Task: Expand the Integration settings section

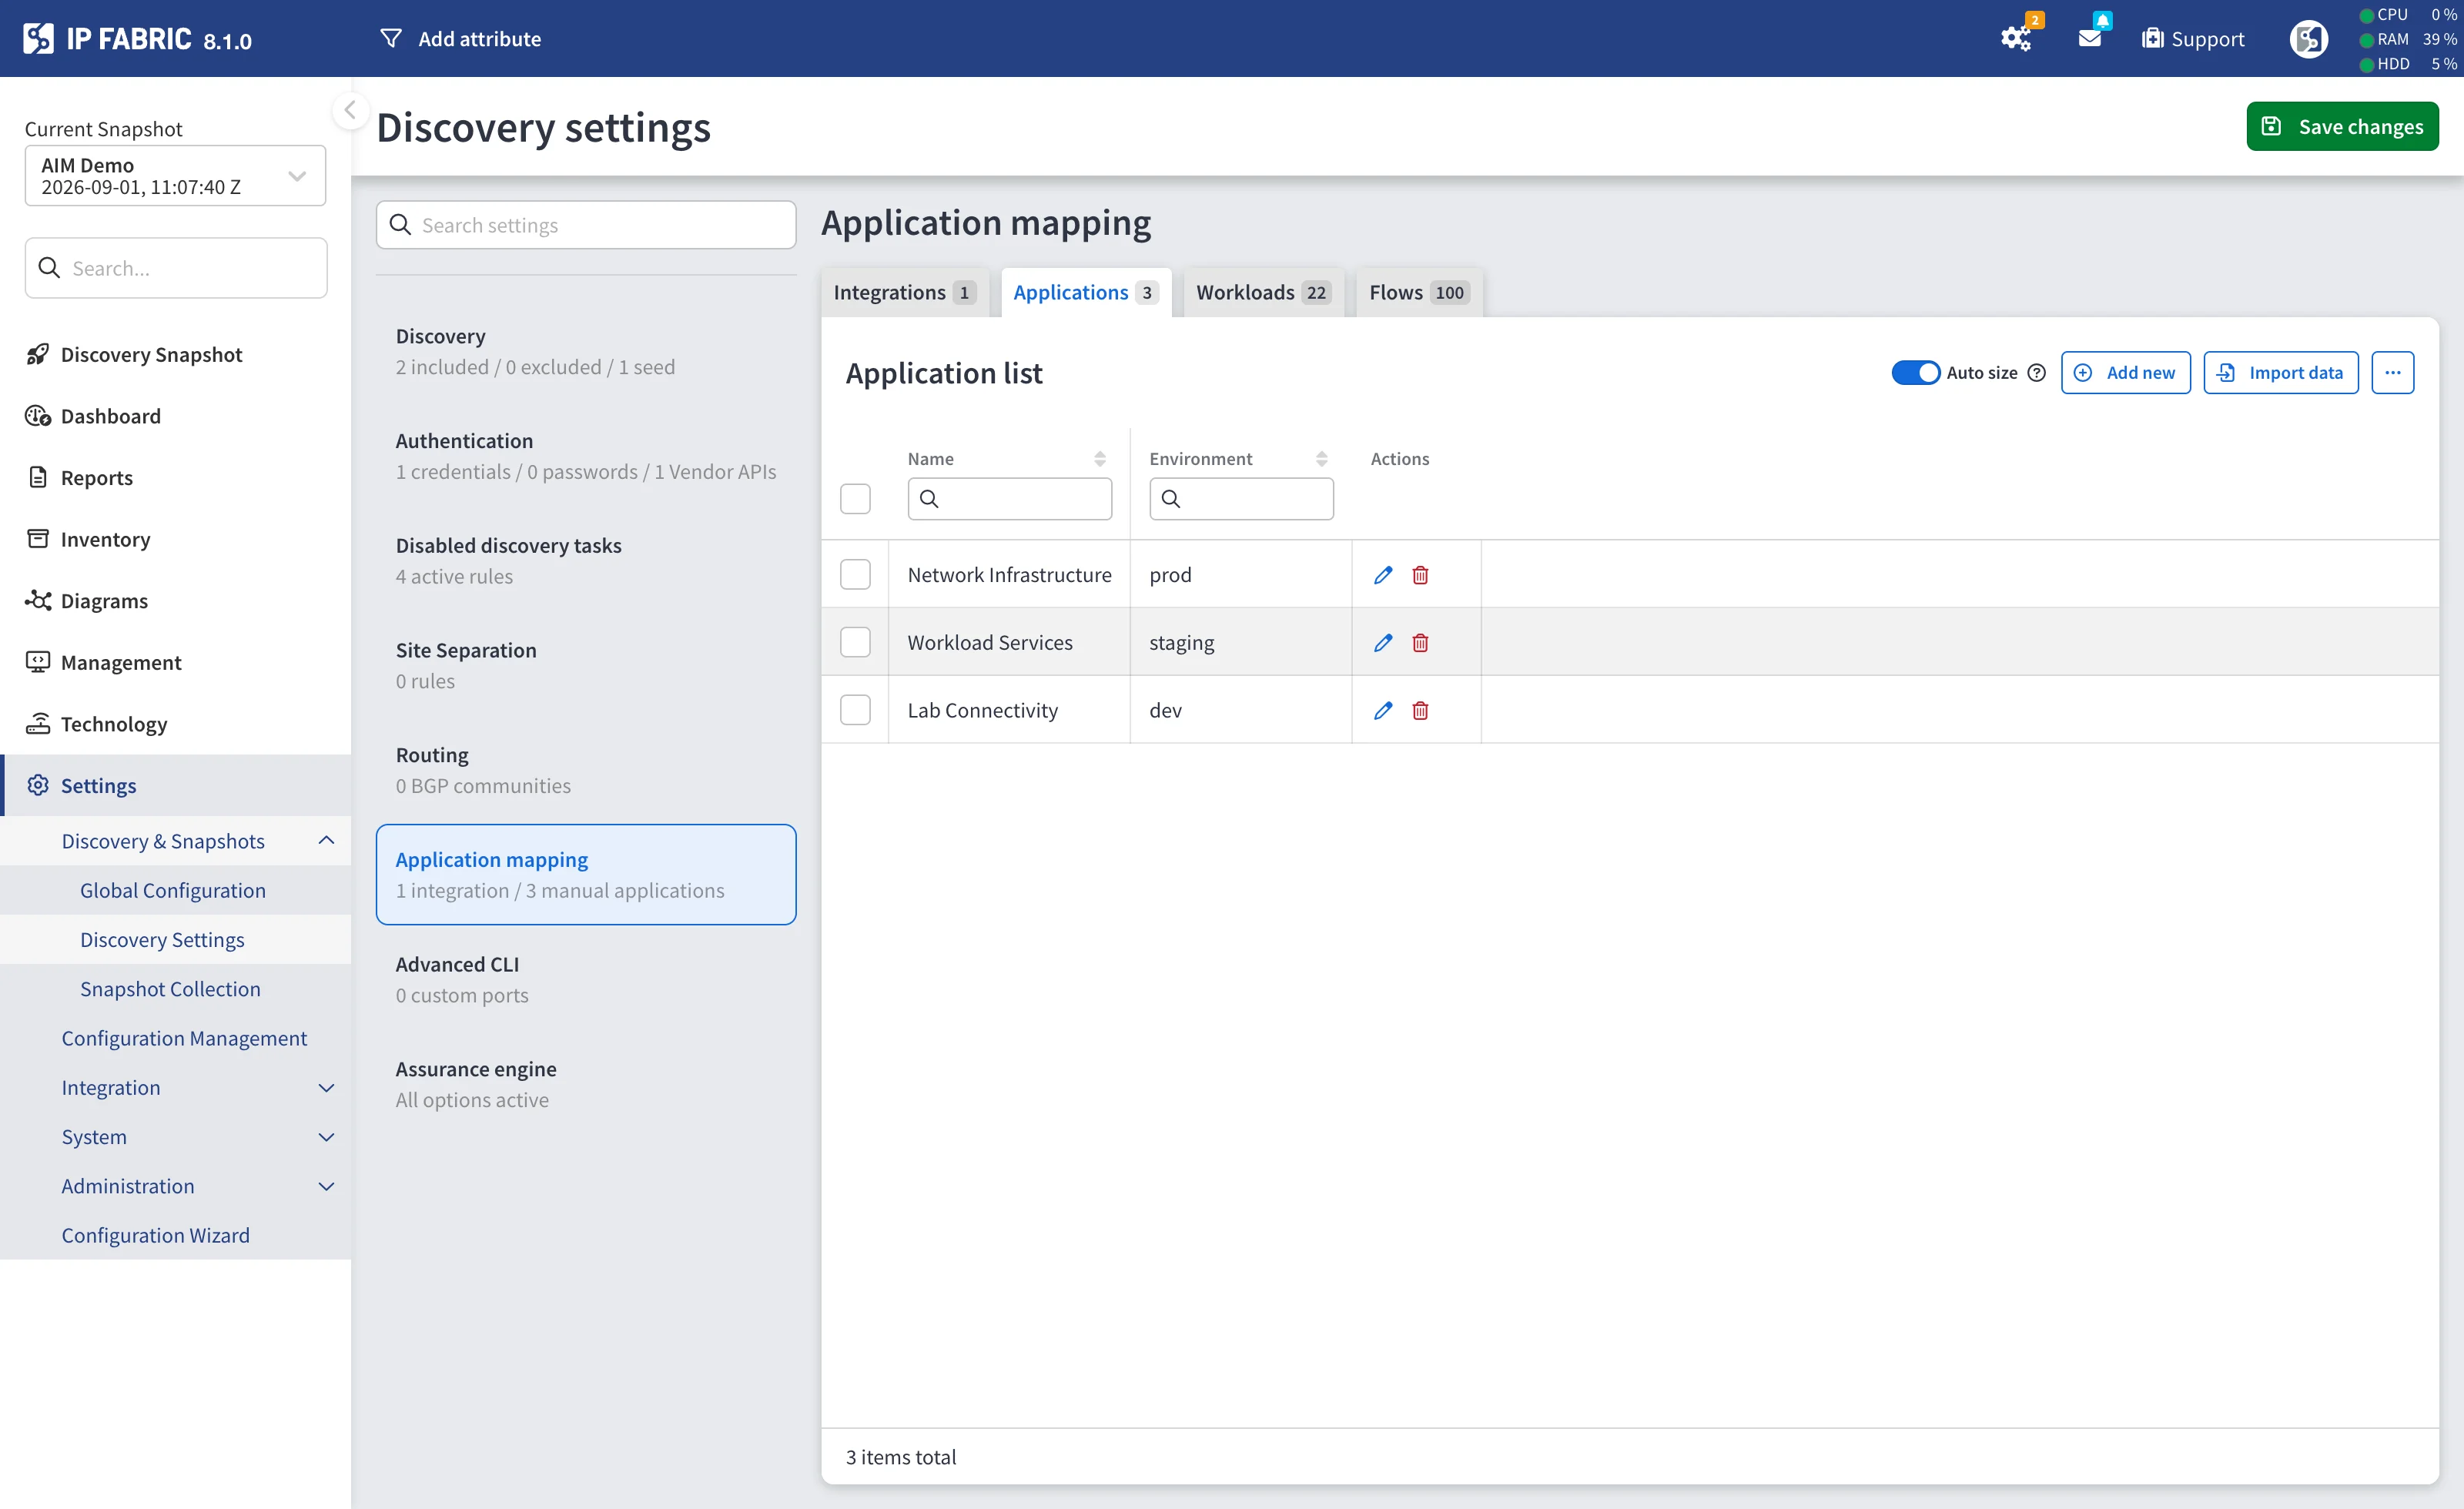Action: pyautogui.click(x=326, y=1088)
